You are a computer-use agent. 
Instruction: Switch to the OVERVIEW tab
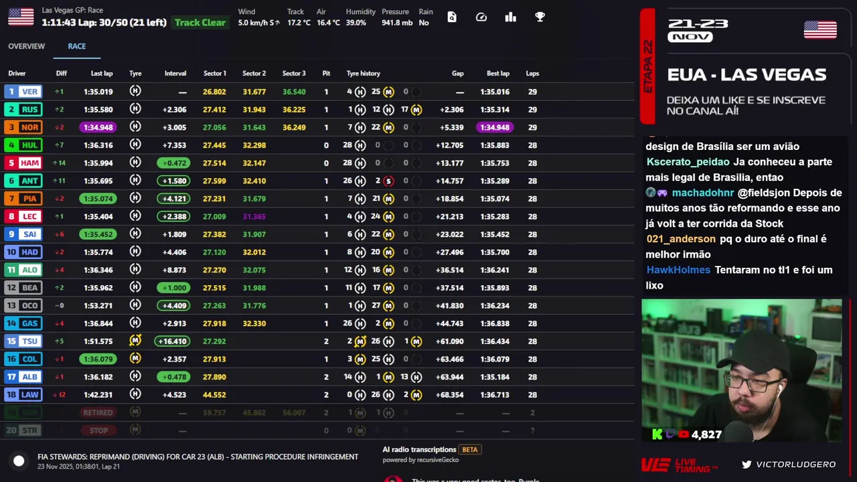[x=27, y=46]
